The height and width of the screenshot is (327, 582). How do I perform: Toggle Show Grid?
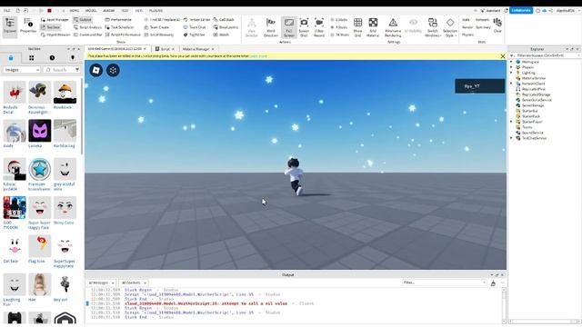click(x=357, y=27)
